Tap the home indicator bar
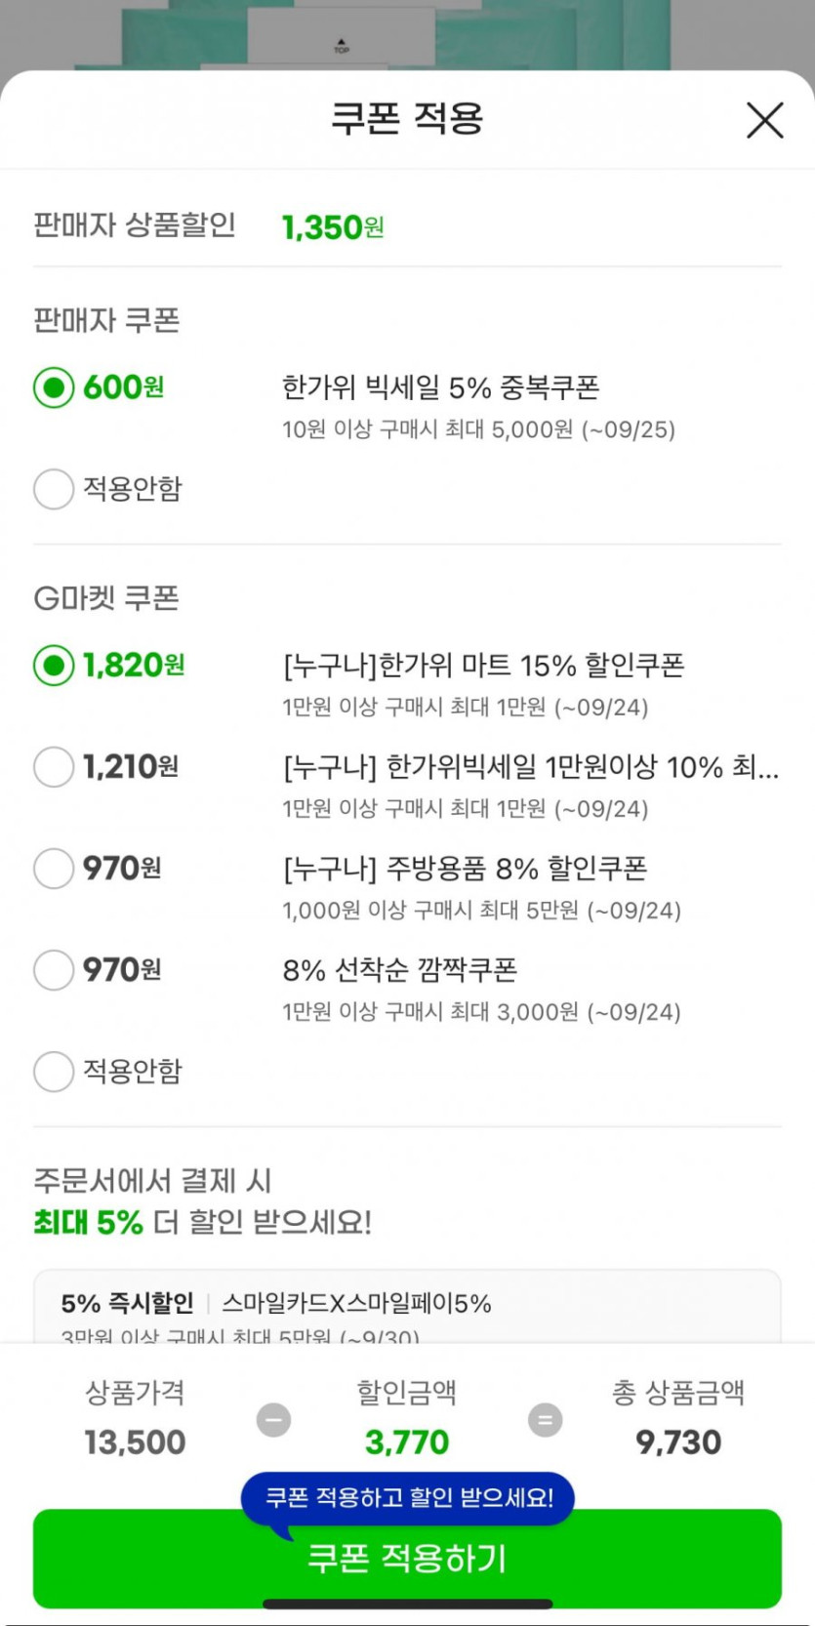Viewport: 815px width, 1626px height. coord(407,1604)
